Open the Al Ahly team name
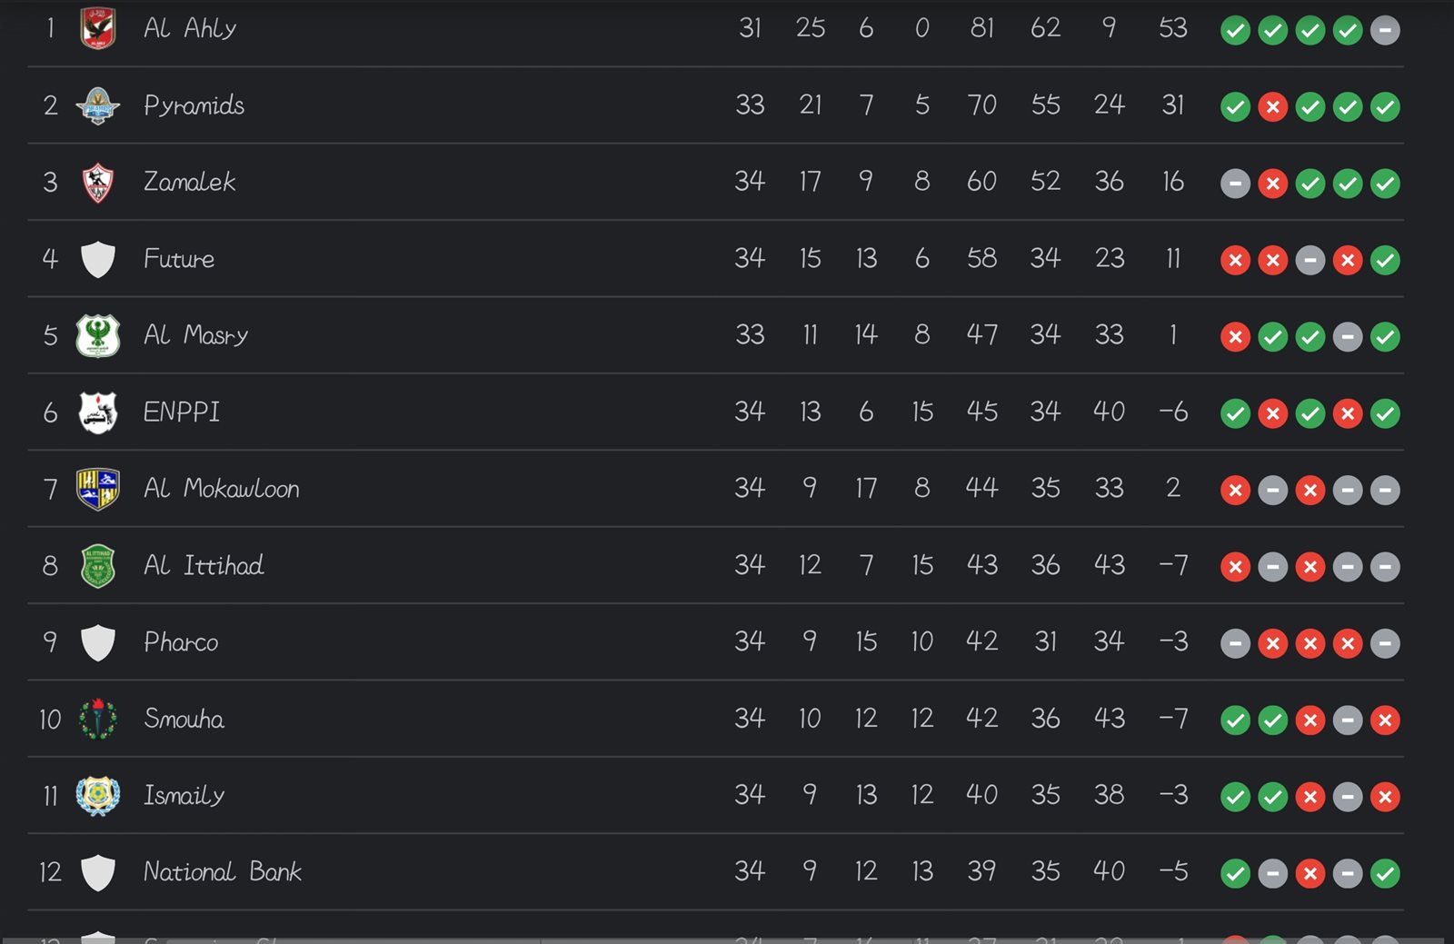The height and width of the screenshot is (944, 1454). coord(190,28)
